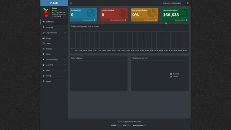Click the Local DNS address book icon

click(x=43, y=65)
